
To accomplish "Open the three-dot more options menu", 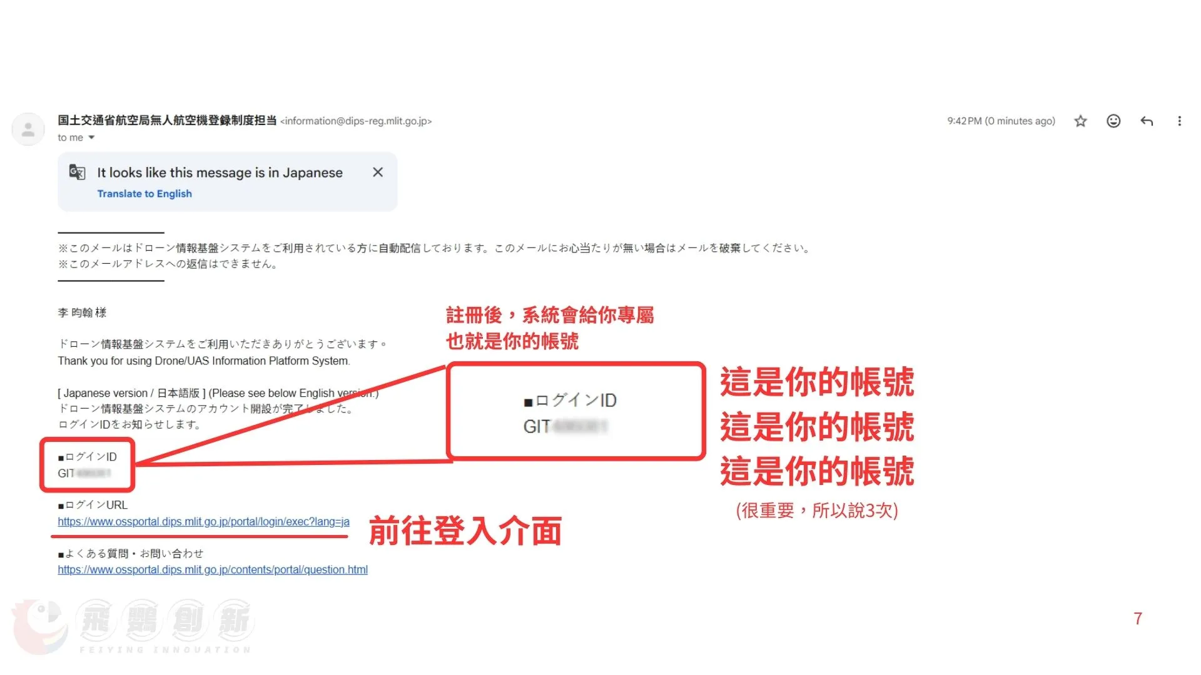I will (1180, 121).
